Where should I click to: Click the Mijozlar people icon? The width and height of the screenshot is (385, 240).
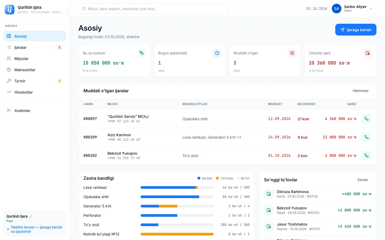click(x=9, y=59)
